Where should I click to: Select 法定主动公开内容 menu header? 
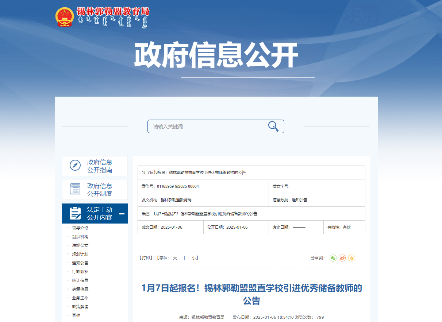pos(95,213)
